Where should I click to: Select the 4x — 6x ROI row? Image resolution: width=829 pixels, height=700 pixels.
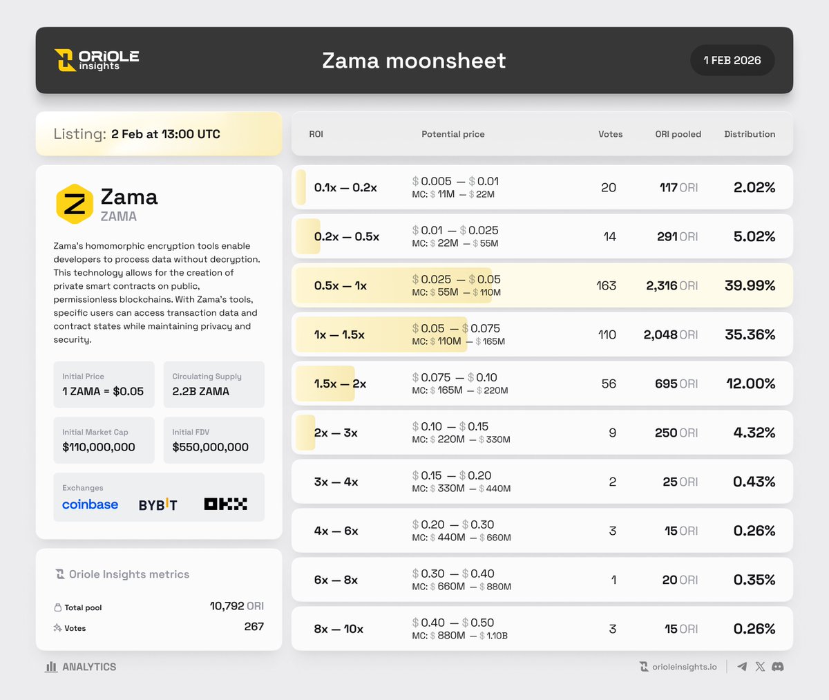(x=542, y=531)
